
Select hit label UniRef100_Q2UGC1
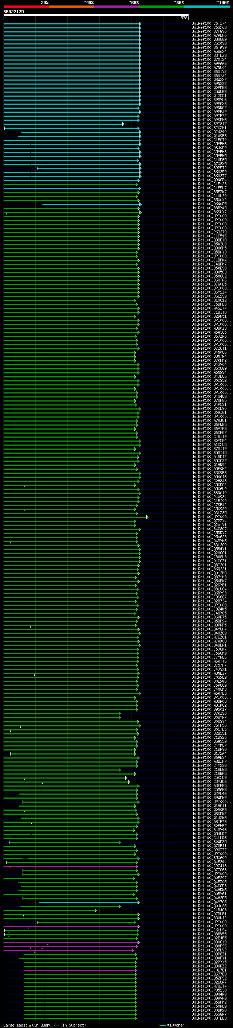[209, 553]
